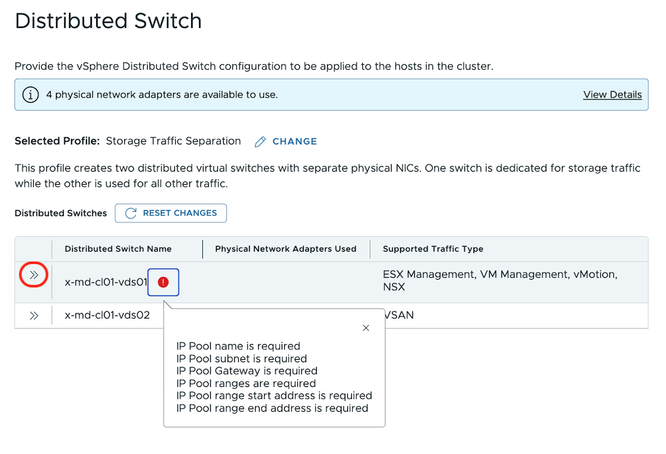Expand the x-md-cl01-vds02 switch row
666x454 pixels.
(34, 315)
